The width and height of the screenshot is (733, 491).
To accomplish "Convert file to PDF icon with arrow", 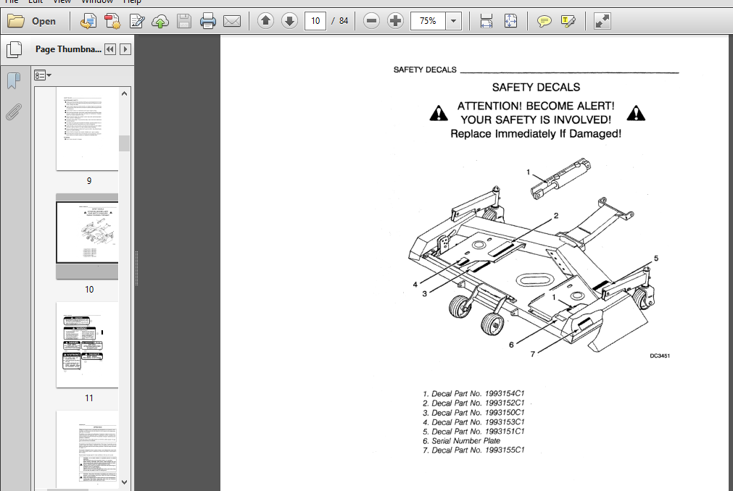I will (x=88, y=21).
